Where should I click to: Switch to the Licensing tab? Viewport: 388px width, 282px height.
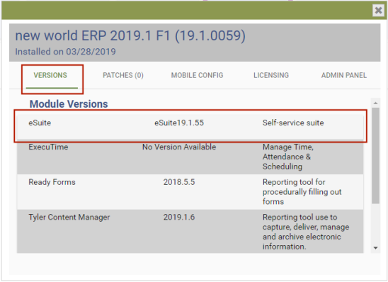pyautogui.click(x=271, y=75)
